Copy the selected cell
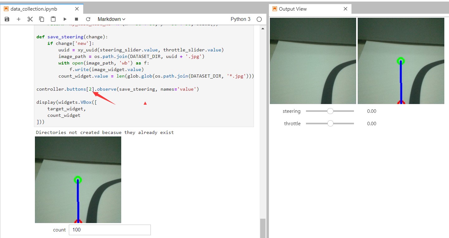This screenshot has width=449, height=238. coord(41,19)
